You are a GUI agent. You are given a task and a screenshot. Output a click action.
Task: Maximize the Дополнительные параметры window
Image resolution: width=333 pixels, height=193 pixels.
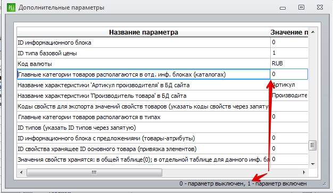coord(301,7)
